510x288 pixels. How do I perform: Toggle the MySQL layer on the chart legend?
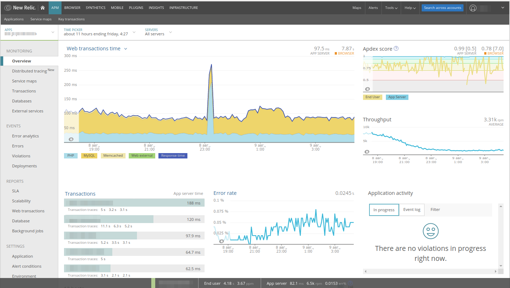pos(89,156)
